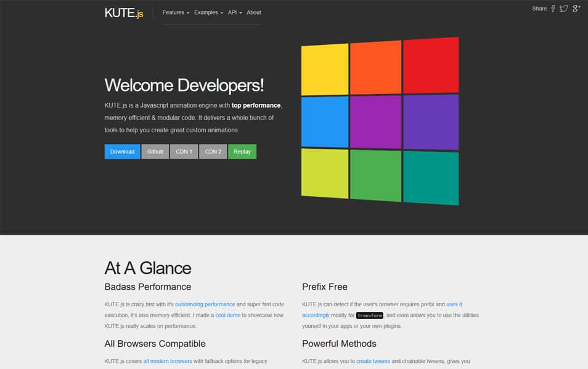The image size is (588, 369).
Task: Click the CDN 1 button
Action: click(x=184, y=151)
